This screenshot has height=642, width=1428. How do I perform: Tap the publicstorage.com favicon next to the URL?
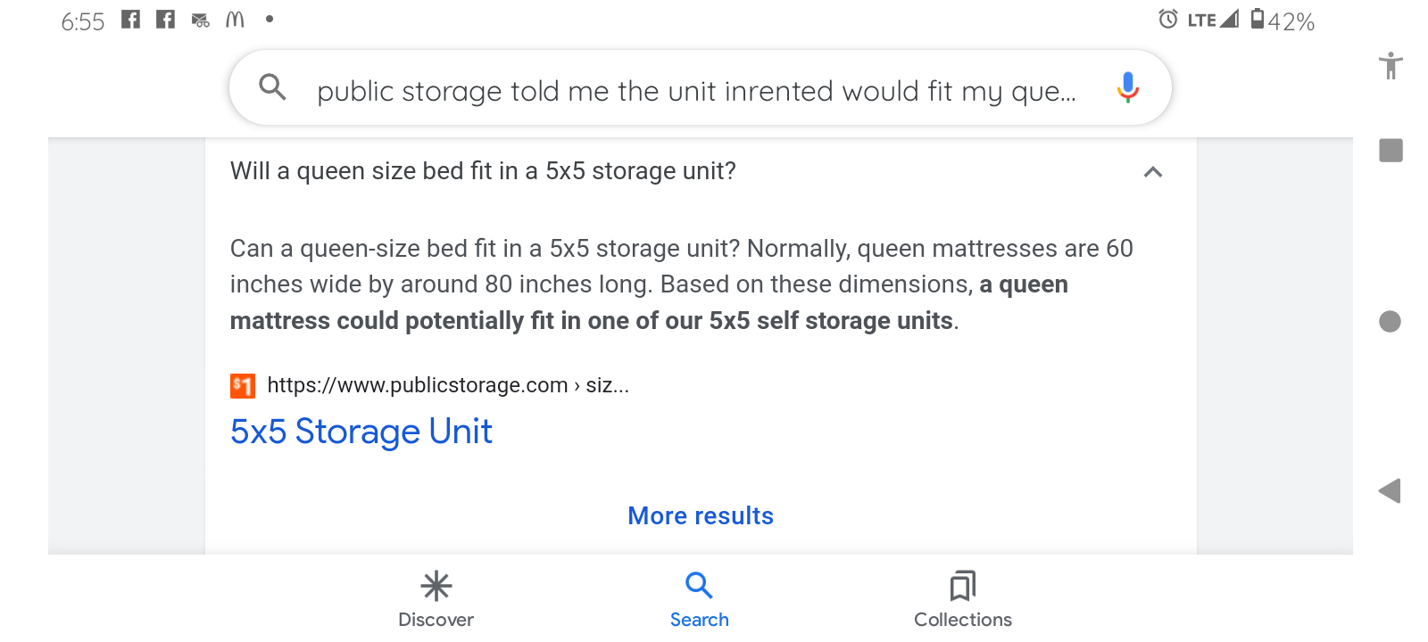click(241, 385)
